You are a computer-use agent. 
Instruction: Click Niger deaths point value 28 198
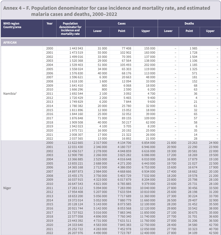click(x=193, y=192)
